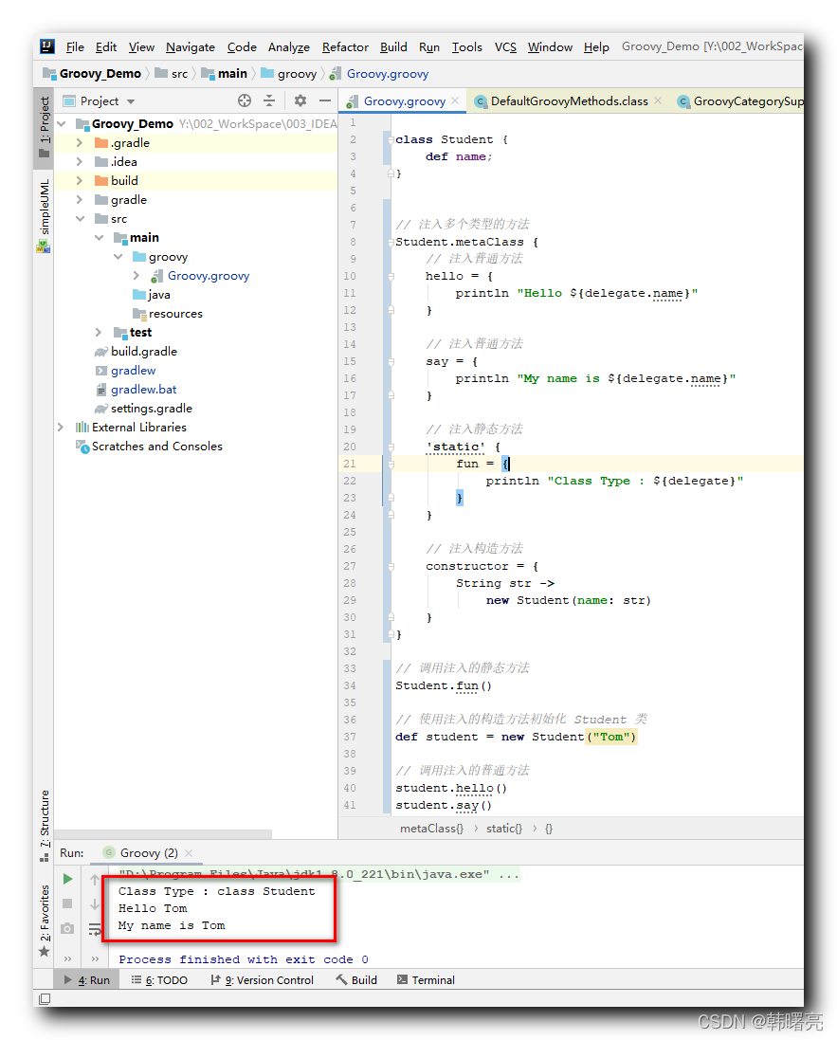The image size is (837, 1040).
Task: Expand the .gradle folder
Action: tap(80, 142)
